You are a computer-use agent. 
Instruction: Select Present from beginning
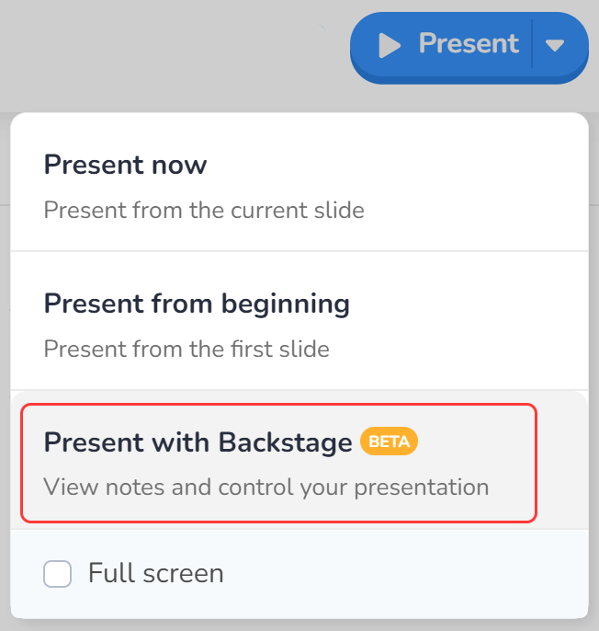(x=299, y=321)
